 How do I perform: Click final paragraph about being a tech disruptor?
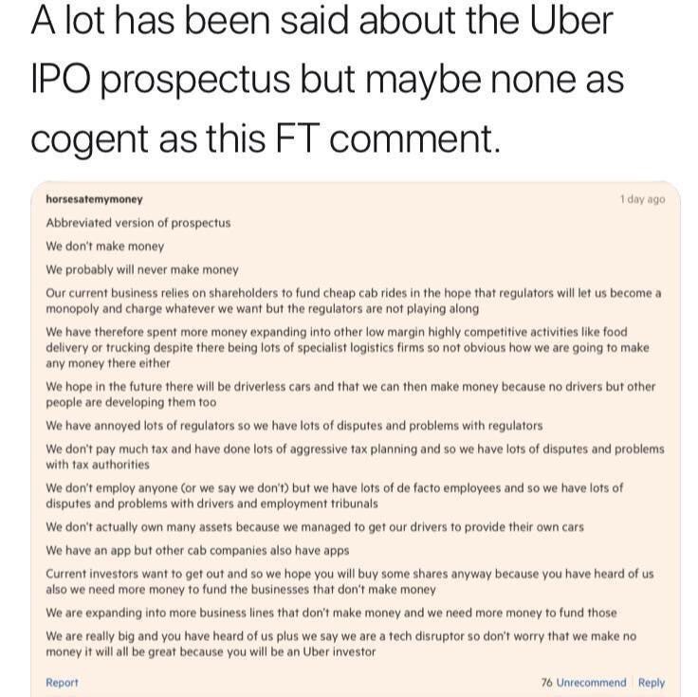point(341,644)
